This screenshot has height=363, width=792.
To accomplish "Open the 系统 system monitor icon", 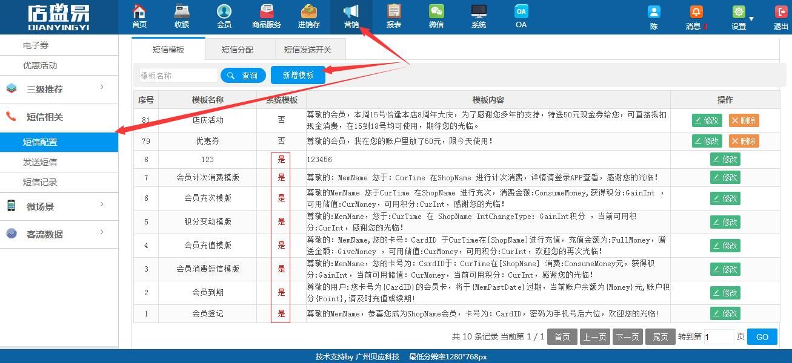I will point(479,11).
